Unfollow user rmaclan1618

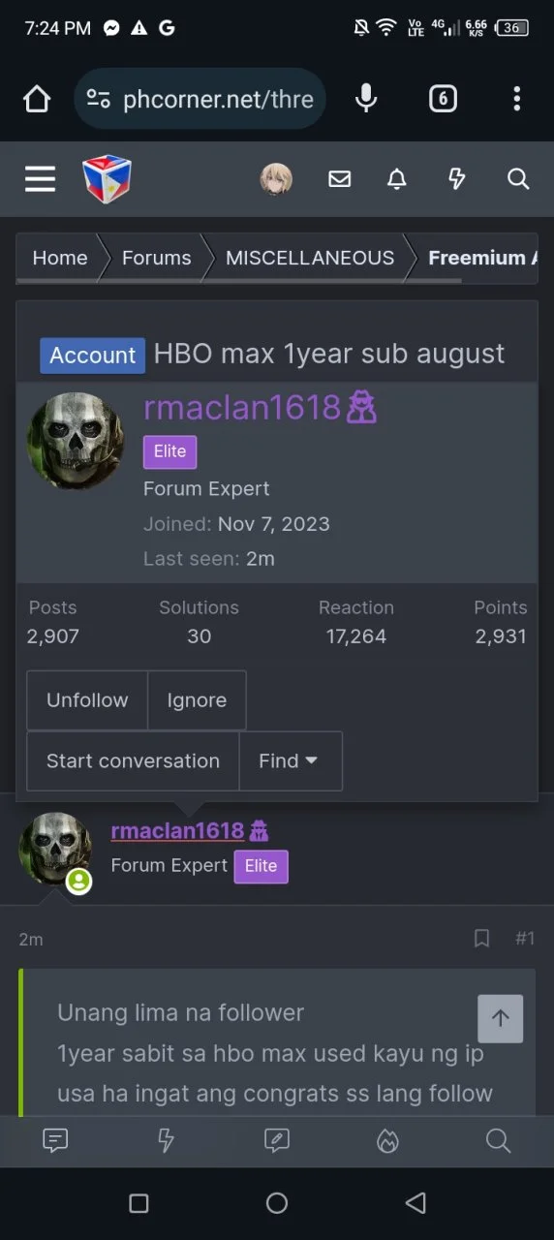pyautogui.click(x=87, y=700)
